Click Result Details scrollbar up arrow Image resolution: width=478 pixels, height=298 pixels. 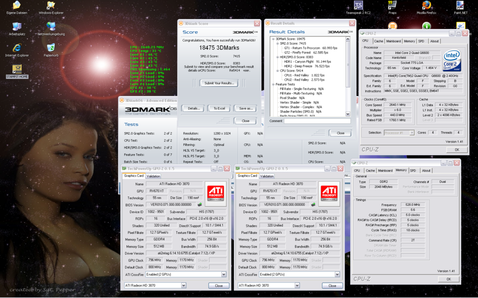[x=348, y=39]
